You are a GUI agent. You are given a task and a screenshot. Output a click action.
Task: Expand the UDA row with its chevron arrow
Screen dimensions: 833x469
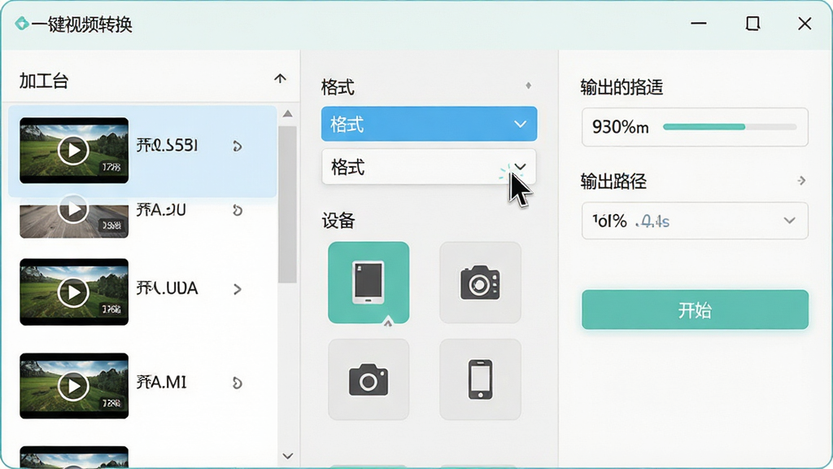click(x=238, y=289)
